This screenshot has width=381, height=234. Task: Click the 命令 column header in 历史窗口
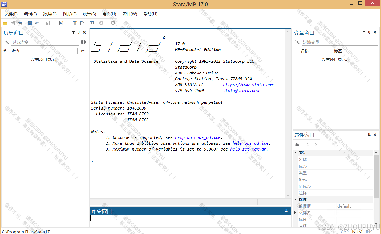[44, 51]
